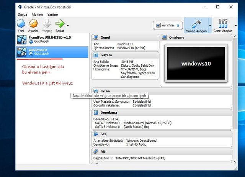Open the Ağ section title link

(x=103, y=152)
